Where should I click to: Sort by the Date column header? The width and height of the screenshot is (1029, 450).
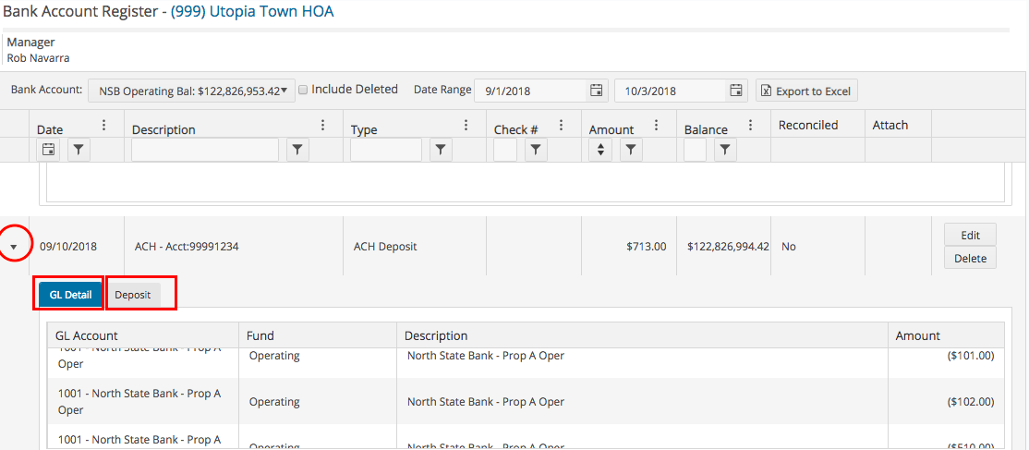point(50,130)
